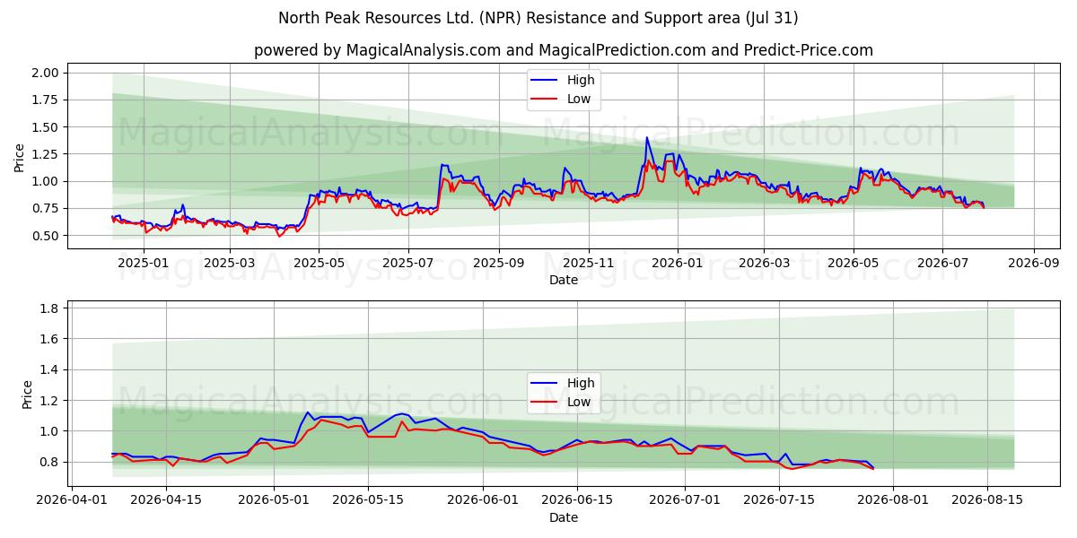Click the 2026-03 tick label on top x-axis
The image size is (1077, 538).
pyautogui.click(x=764, y=264)
